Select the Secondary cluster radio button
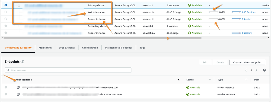 tap(6, 26)
